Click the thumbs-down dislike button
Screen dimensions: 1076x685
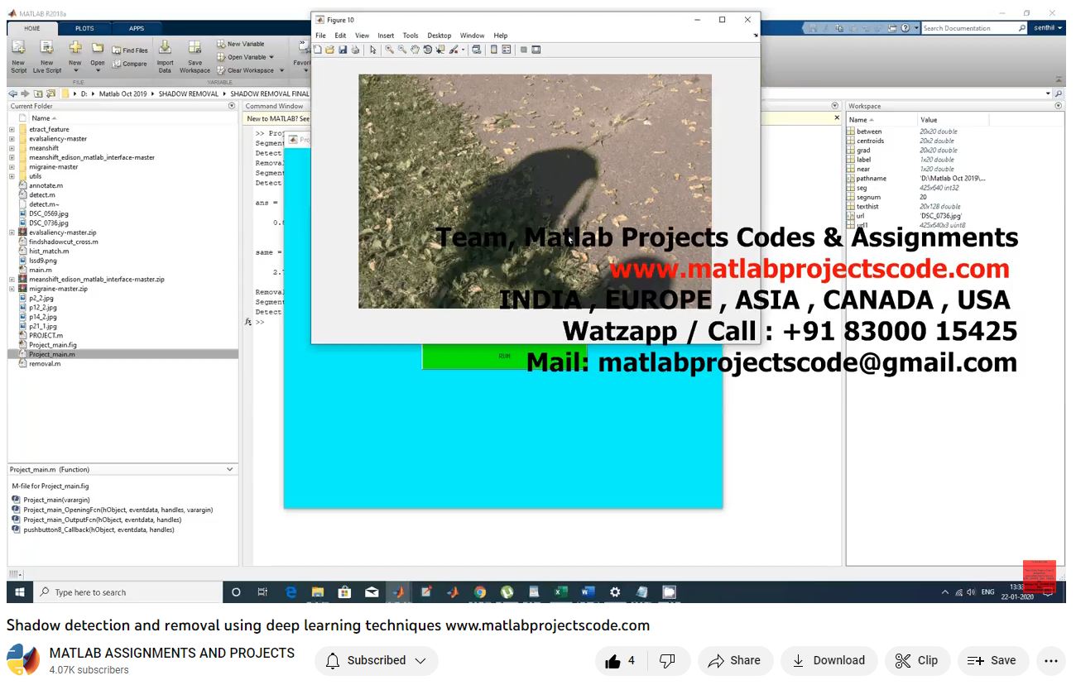click(x=666, y=660)
